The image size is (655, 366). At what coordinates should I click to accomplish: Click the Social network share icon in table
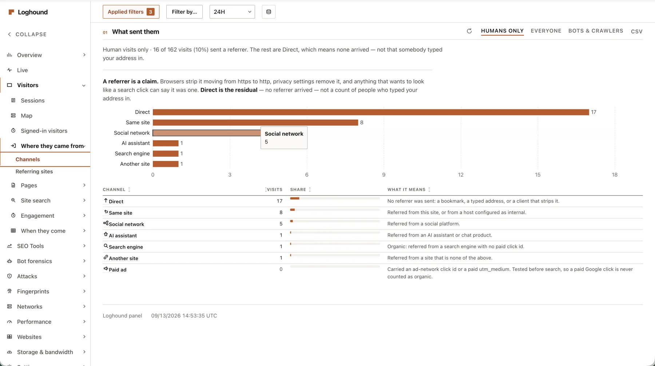[x=106, y=223]
